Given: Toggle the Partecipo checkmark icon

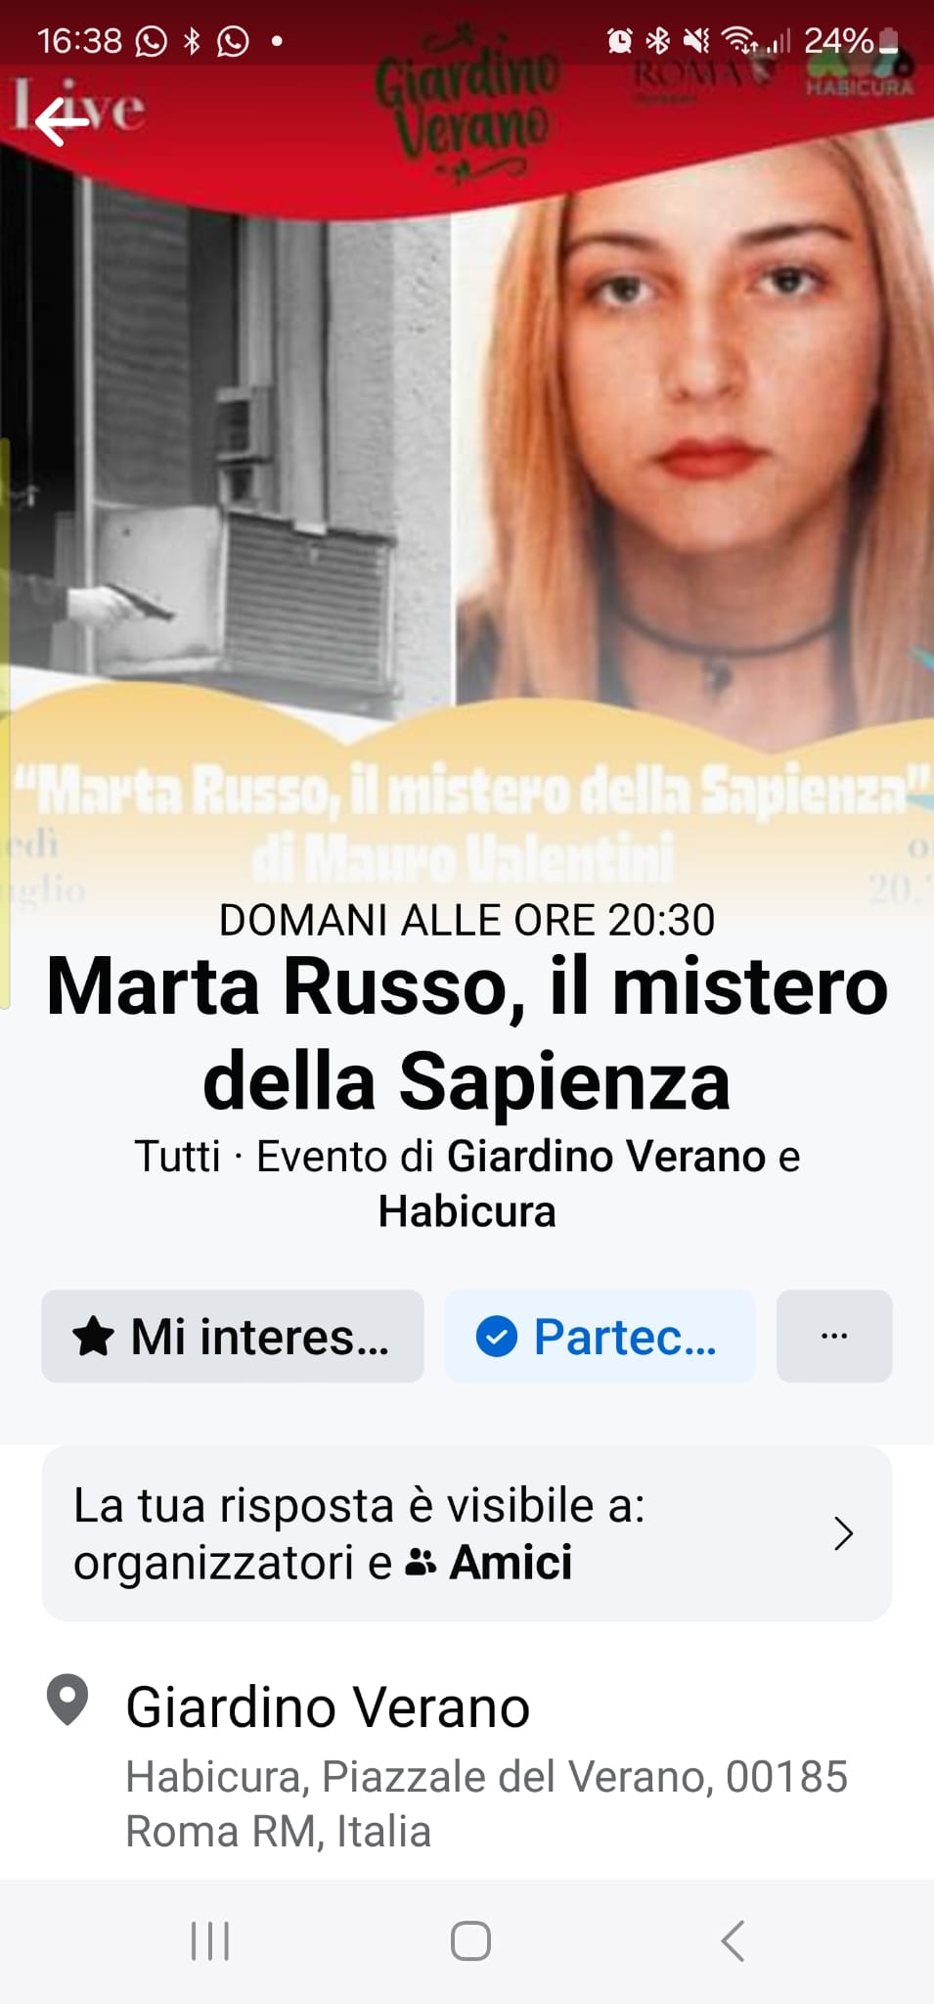Looking at the screenshot, I should (496, 1337).
